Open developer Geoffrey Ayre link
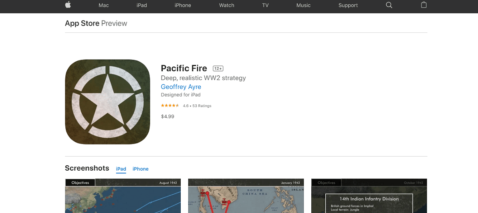 [181, 87]
